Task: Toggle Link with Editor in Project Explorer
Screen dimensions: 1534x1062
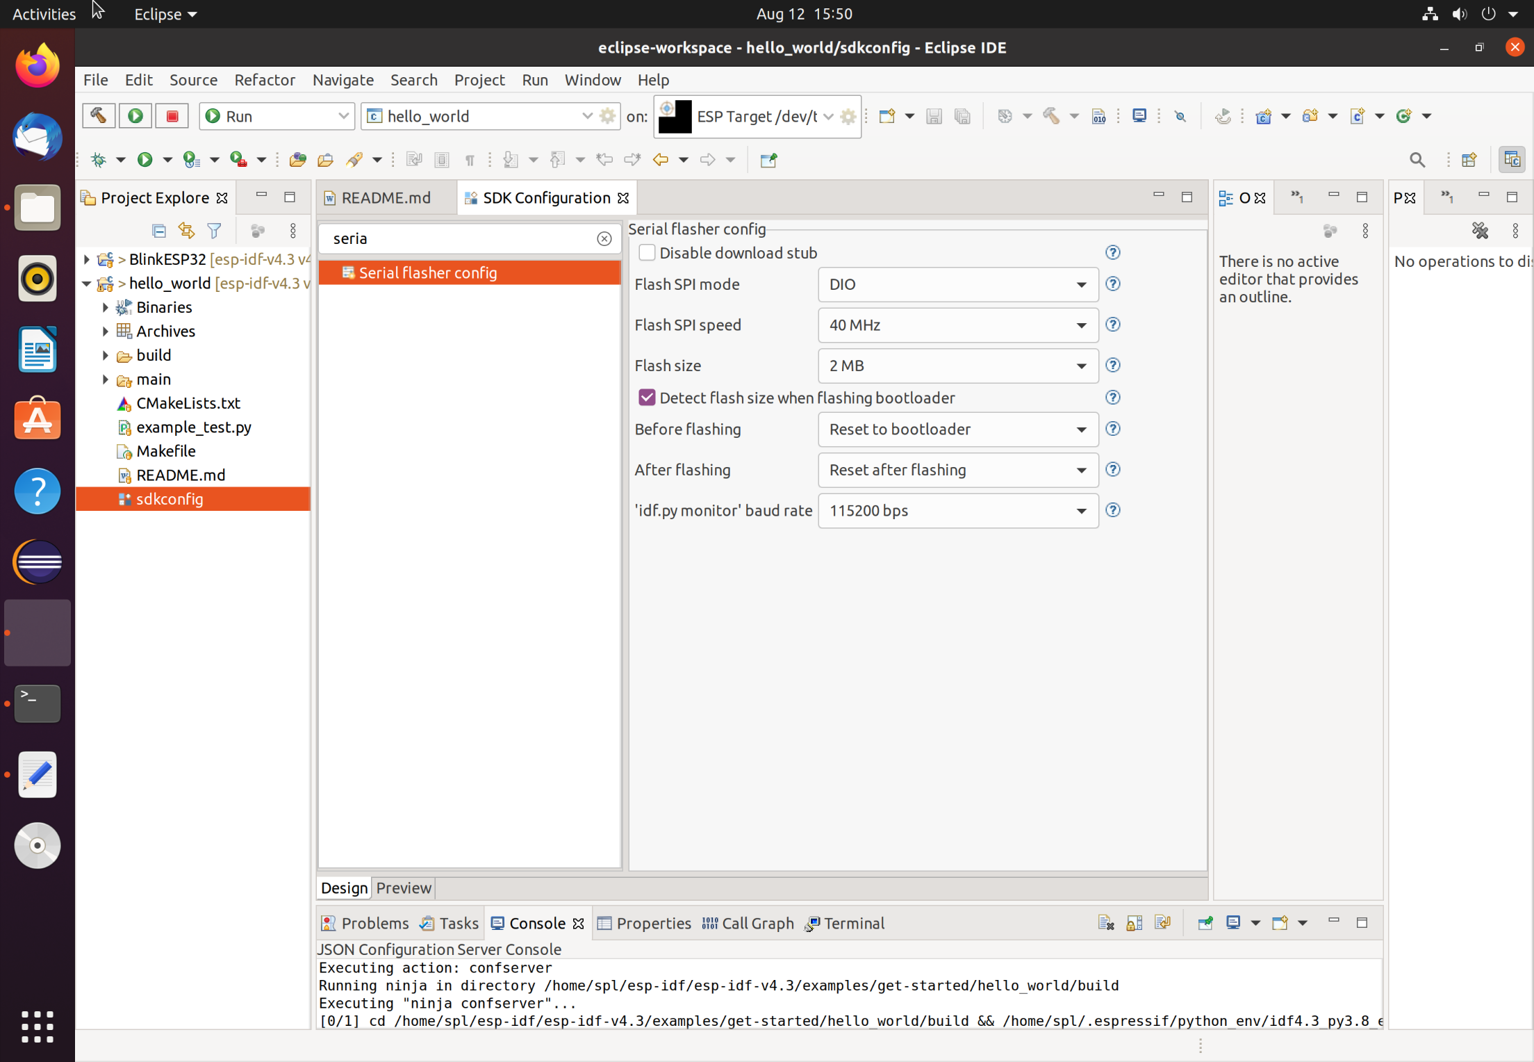Action: click(x=186, y=230)
